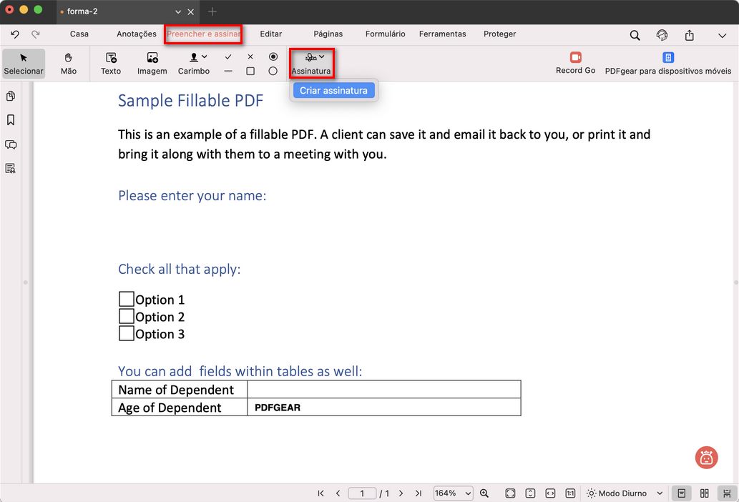Open the Proteger tab

[x=499, y=34]
